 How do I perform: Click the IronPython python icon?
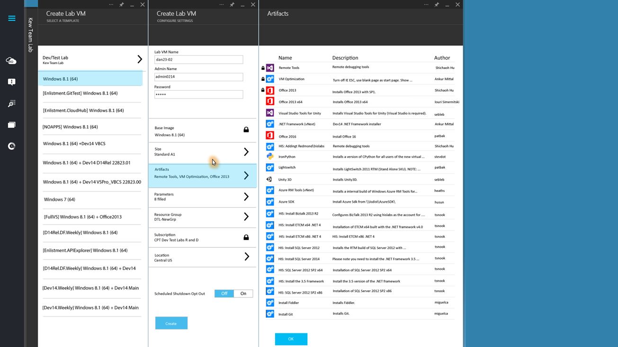(x=270, y=156)
